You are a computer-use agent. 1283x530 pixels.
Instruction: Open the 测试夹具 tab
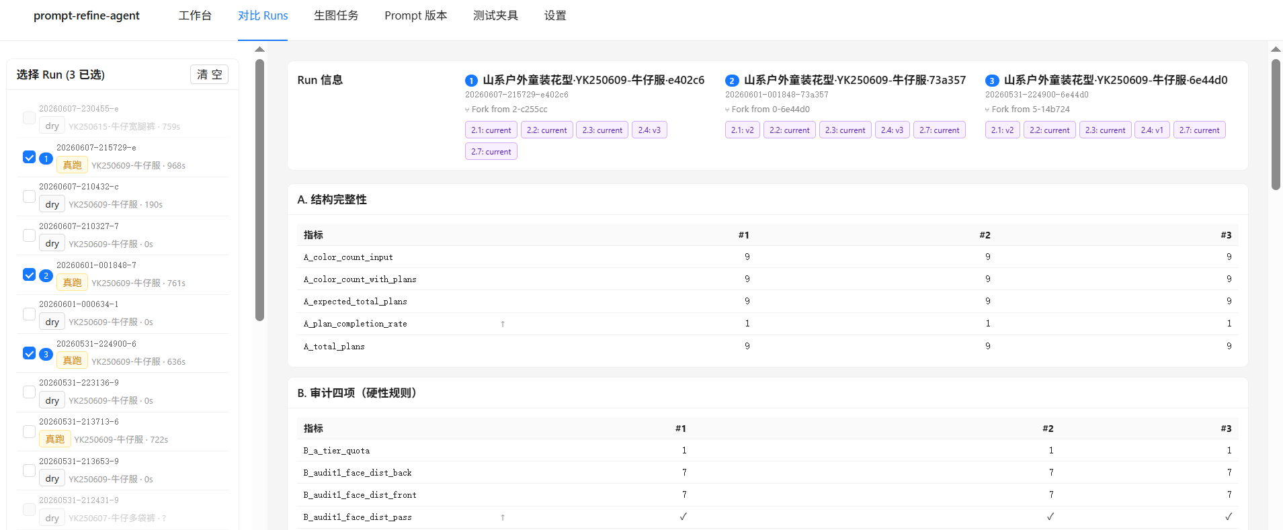point(495,15)
